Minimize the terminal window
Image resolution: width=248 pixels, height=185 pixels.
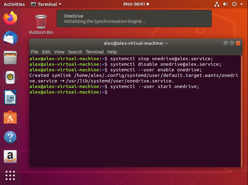tap(225, 43)
